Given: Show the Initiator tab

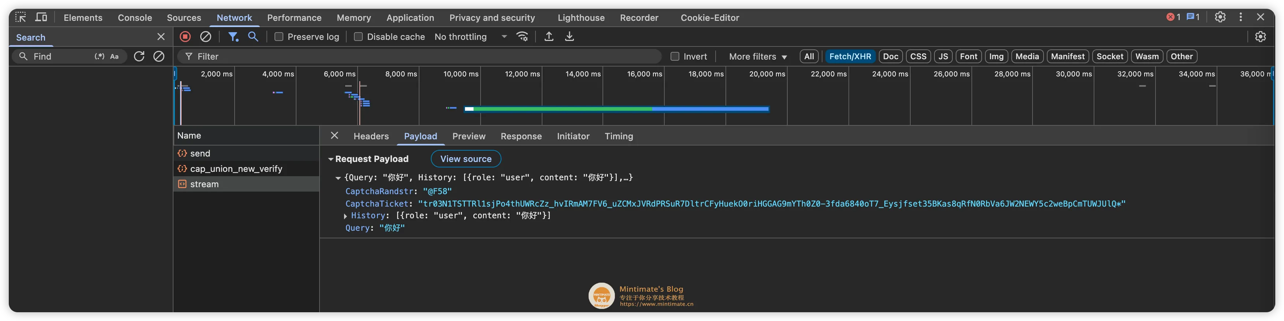Looking at the screenshot, I should (x=573, y=136).
